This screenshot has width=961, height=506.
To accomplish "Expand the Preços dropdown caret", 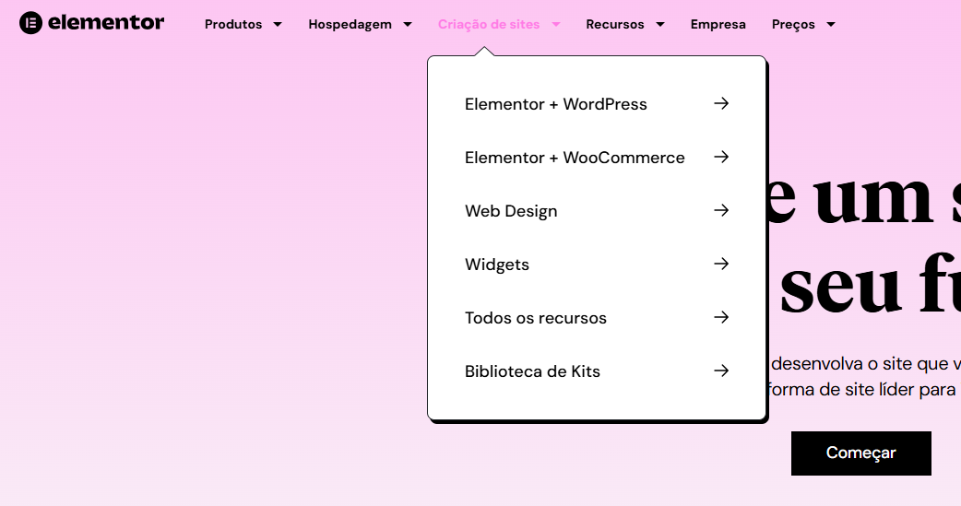I will click(831, 25).
